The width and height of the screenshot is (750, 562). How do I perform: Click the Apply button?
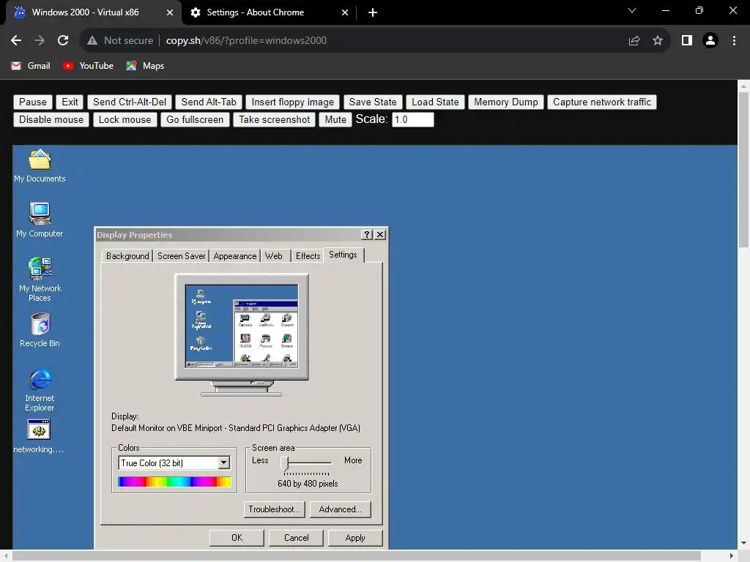click(355, 538)
